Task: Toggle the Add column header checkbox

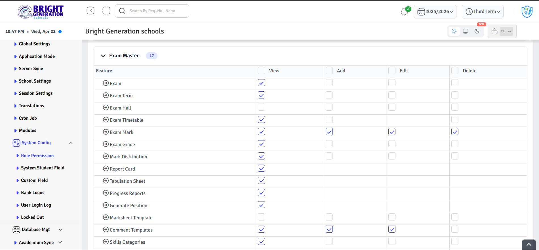Action: pyautogui.click(x=329, y=70)
